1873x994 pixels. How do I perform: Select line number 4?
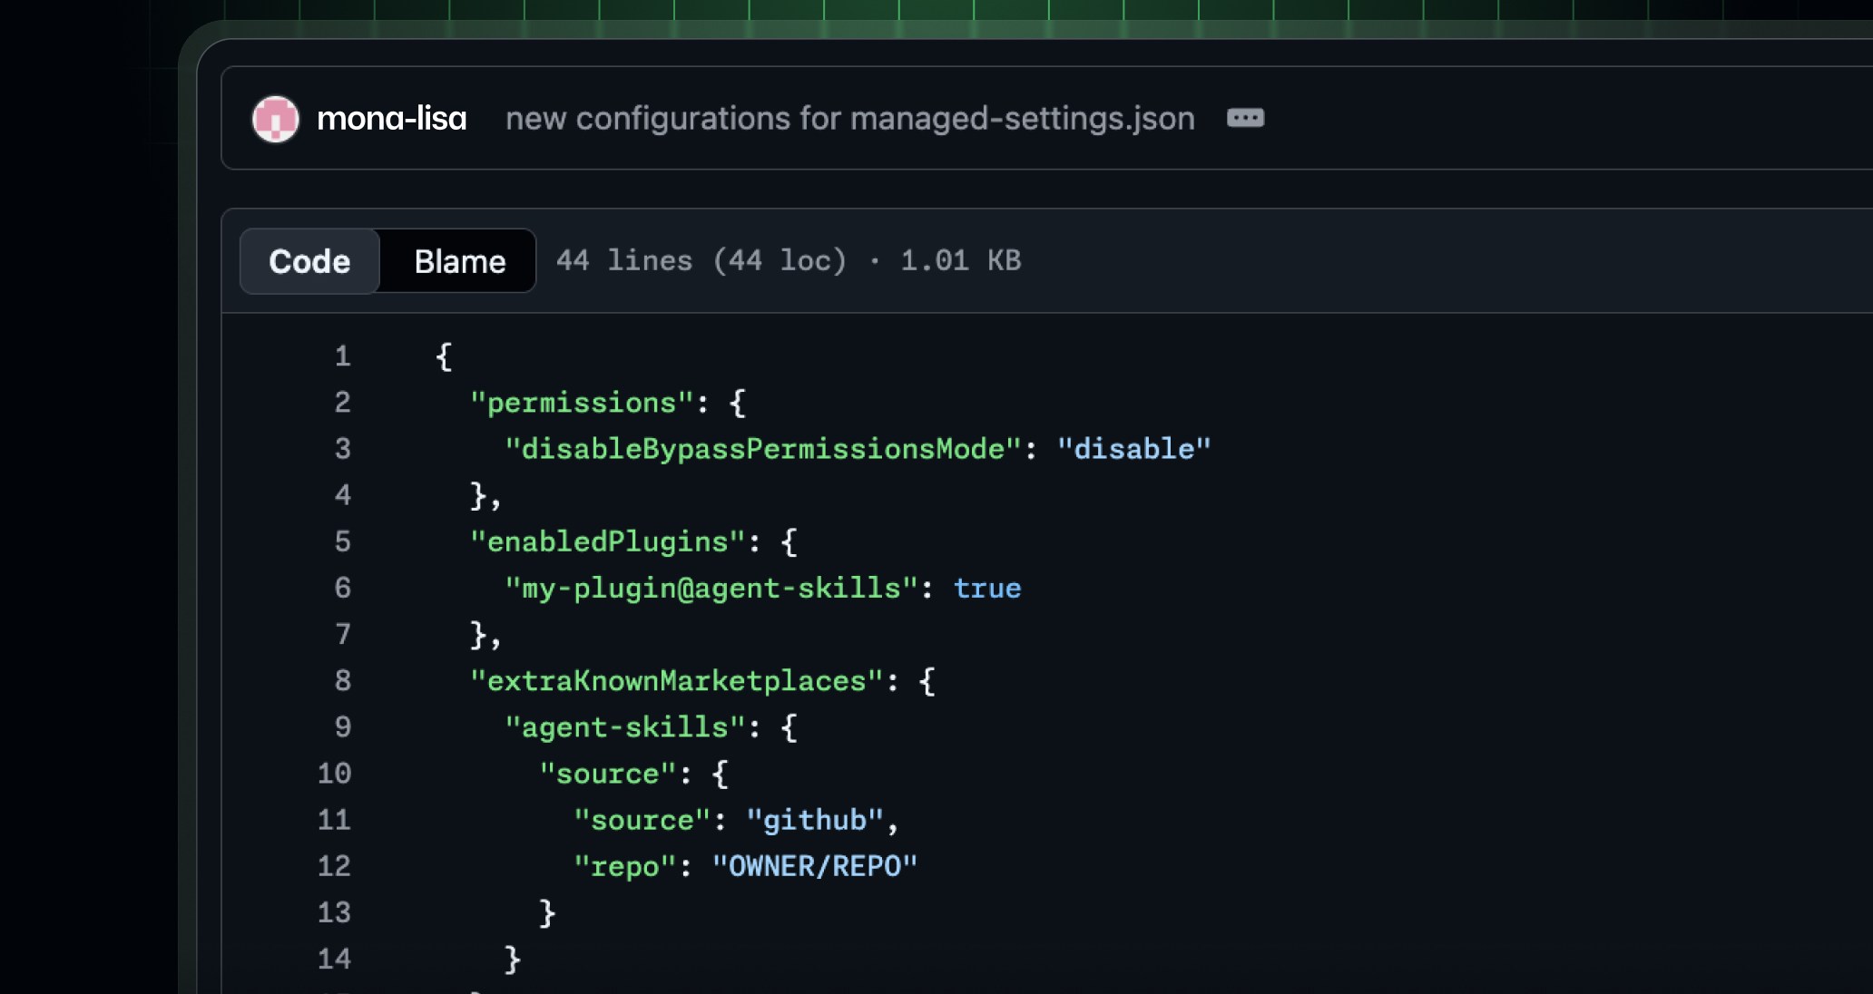click(342, 494)
